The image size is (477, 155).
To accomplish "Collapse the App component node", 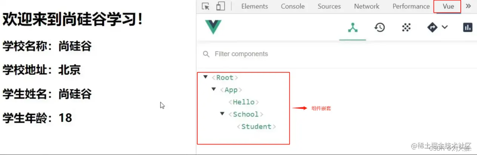I will coord(214,90).
